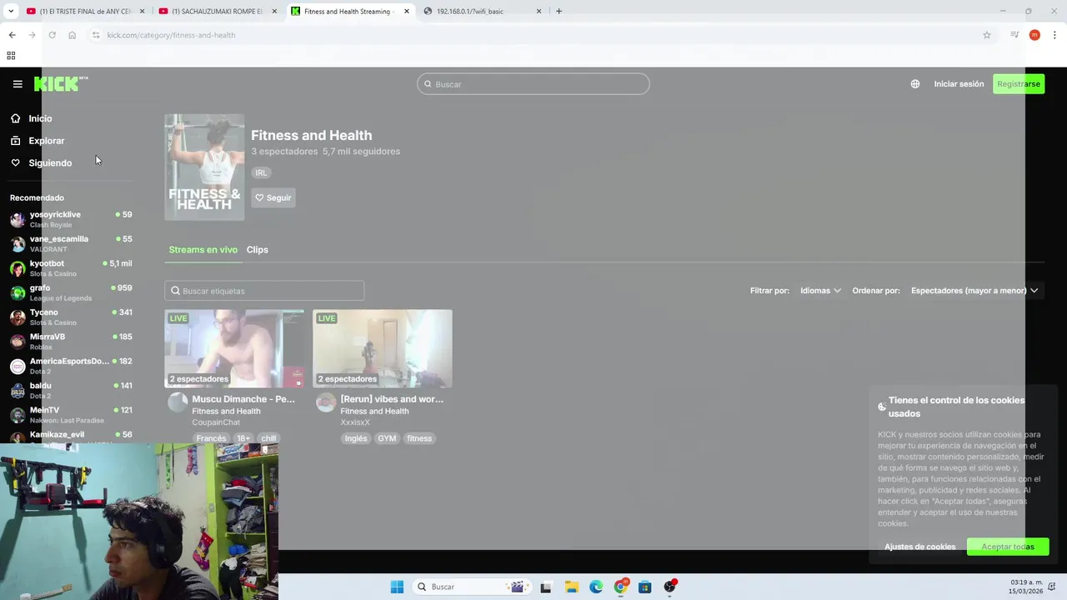Follow category with the Seguir button
The width and height of the screenshot is (1067, 600).
point(273,197)
